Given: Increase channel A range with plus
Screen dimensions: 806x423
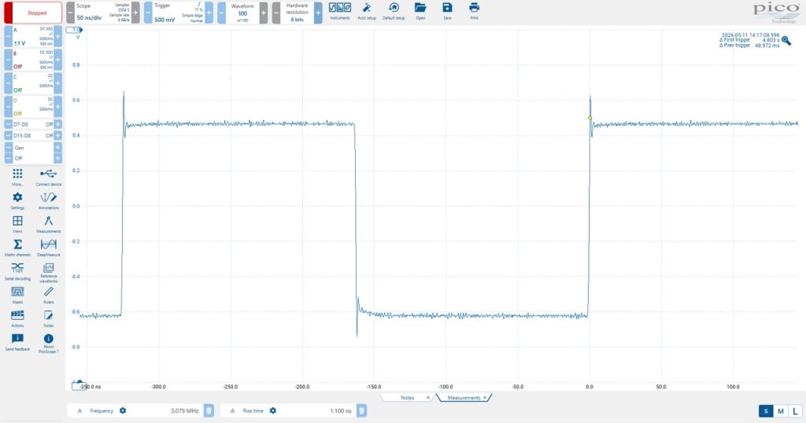Looking at the screenshot, I should point(58,36).
